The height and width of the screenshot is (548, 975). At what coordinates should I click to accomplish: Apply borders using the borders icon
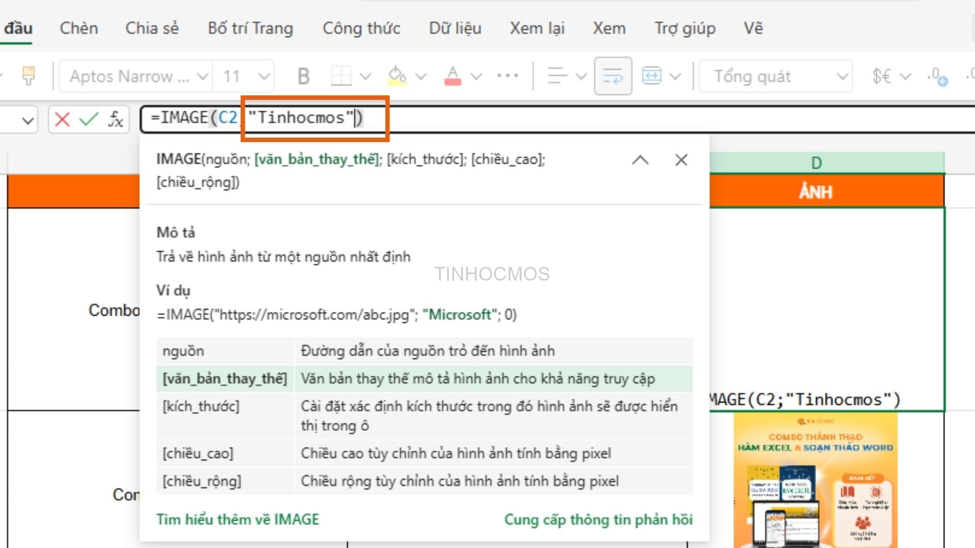point(341,76)
